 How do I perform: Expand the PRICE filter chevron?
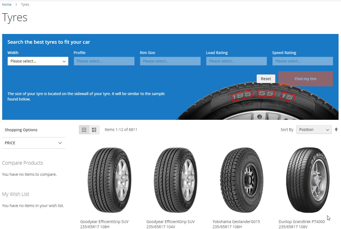[x=60, y=143]
